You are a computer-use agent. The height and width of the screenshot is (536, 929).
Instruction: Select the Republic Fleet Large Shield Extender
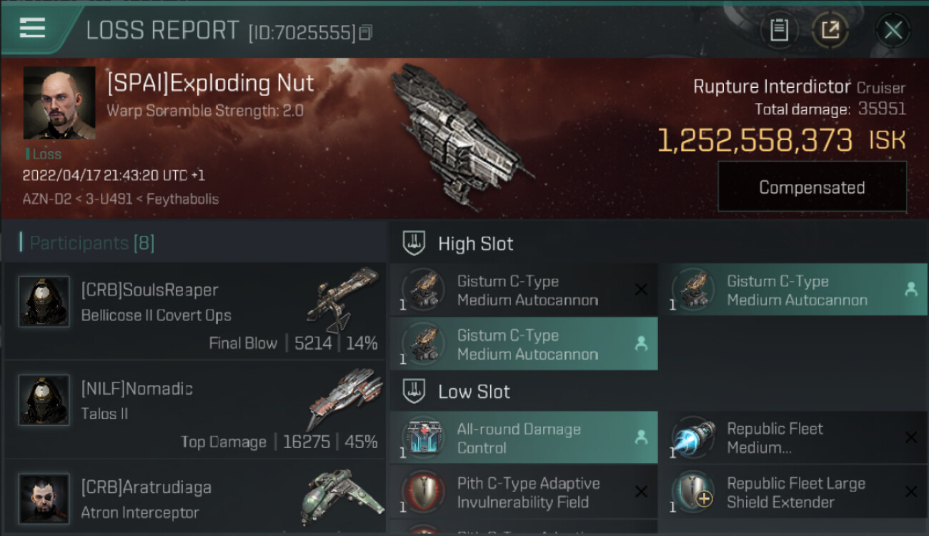tap(793, 492)
